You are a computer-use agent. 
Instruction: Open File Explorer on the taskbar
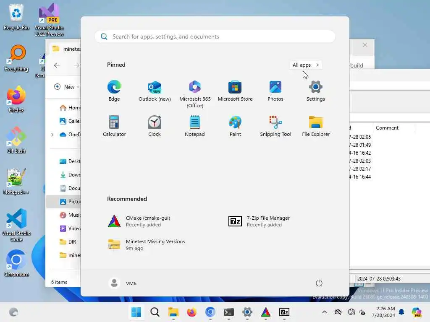click(173, 312)
